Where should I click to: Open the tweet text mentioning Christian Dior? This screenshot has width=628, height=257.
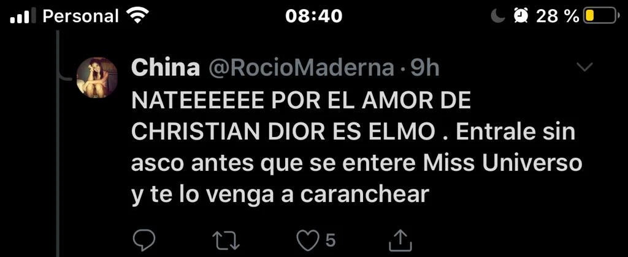coord(357,148)
